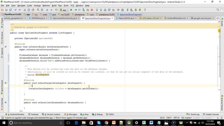The height and width of the screenshot is (126, 224).
Task: Click the Open folder toolbar icon
Action: (x=2, y=10)
